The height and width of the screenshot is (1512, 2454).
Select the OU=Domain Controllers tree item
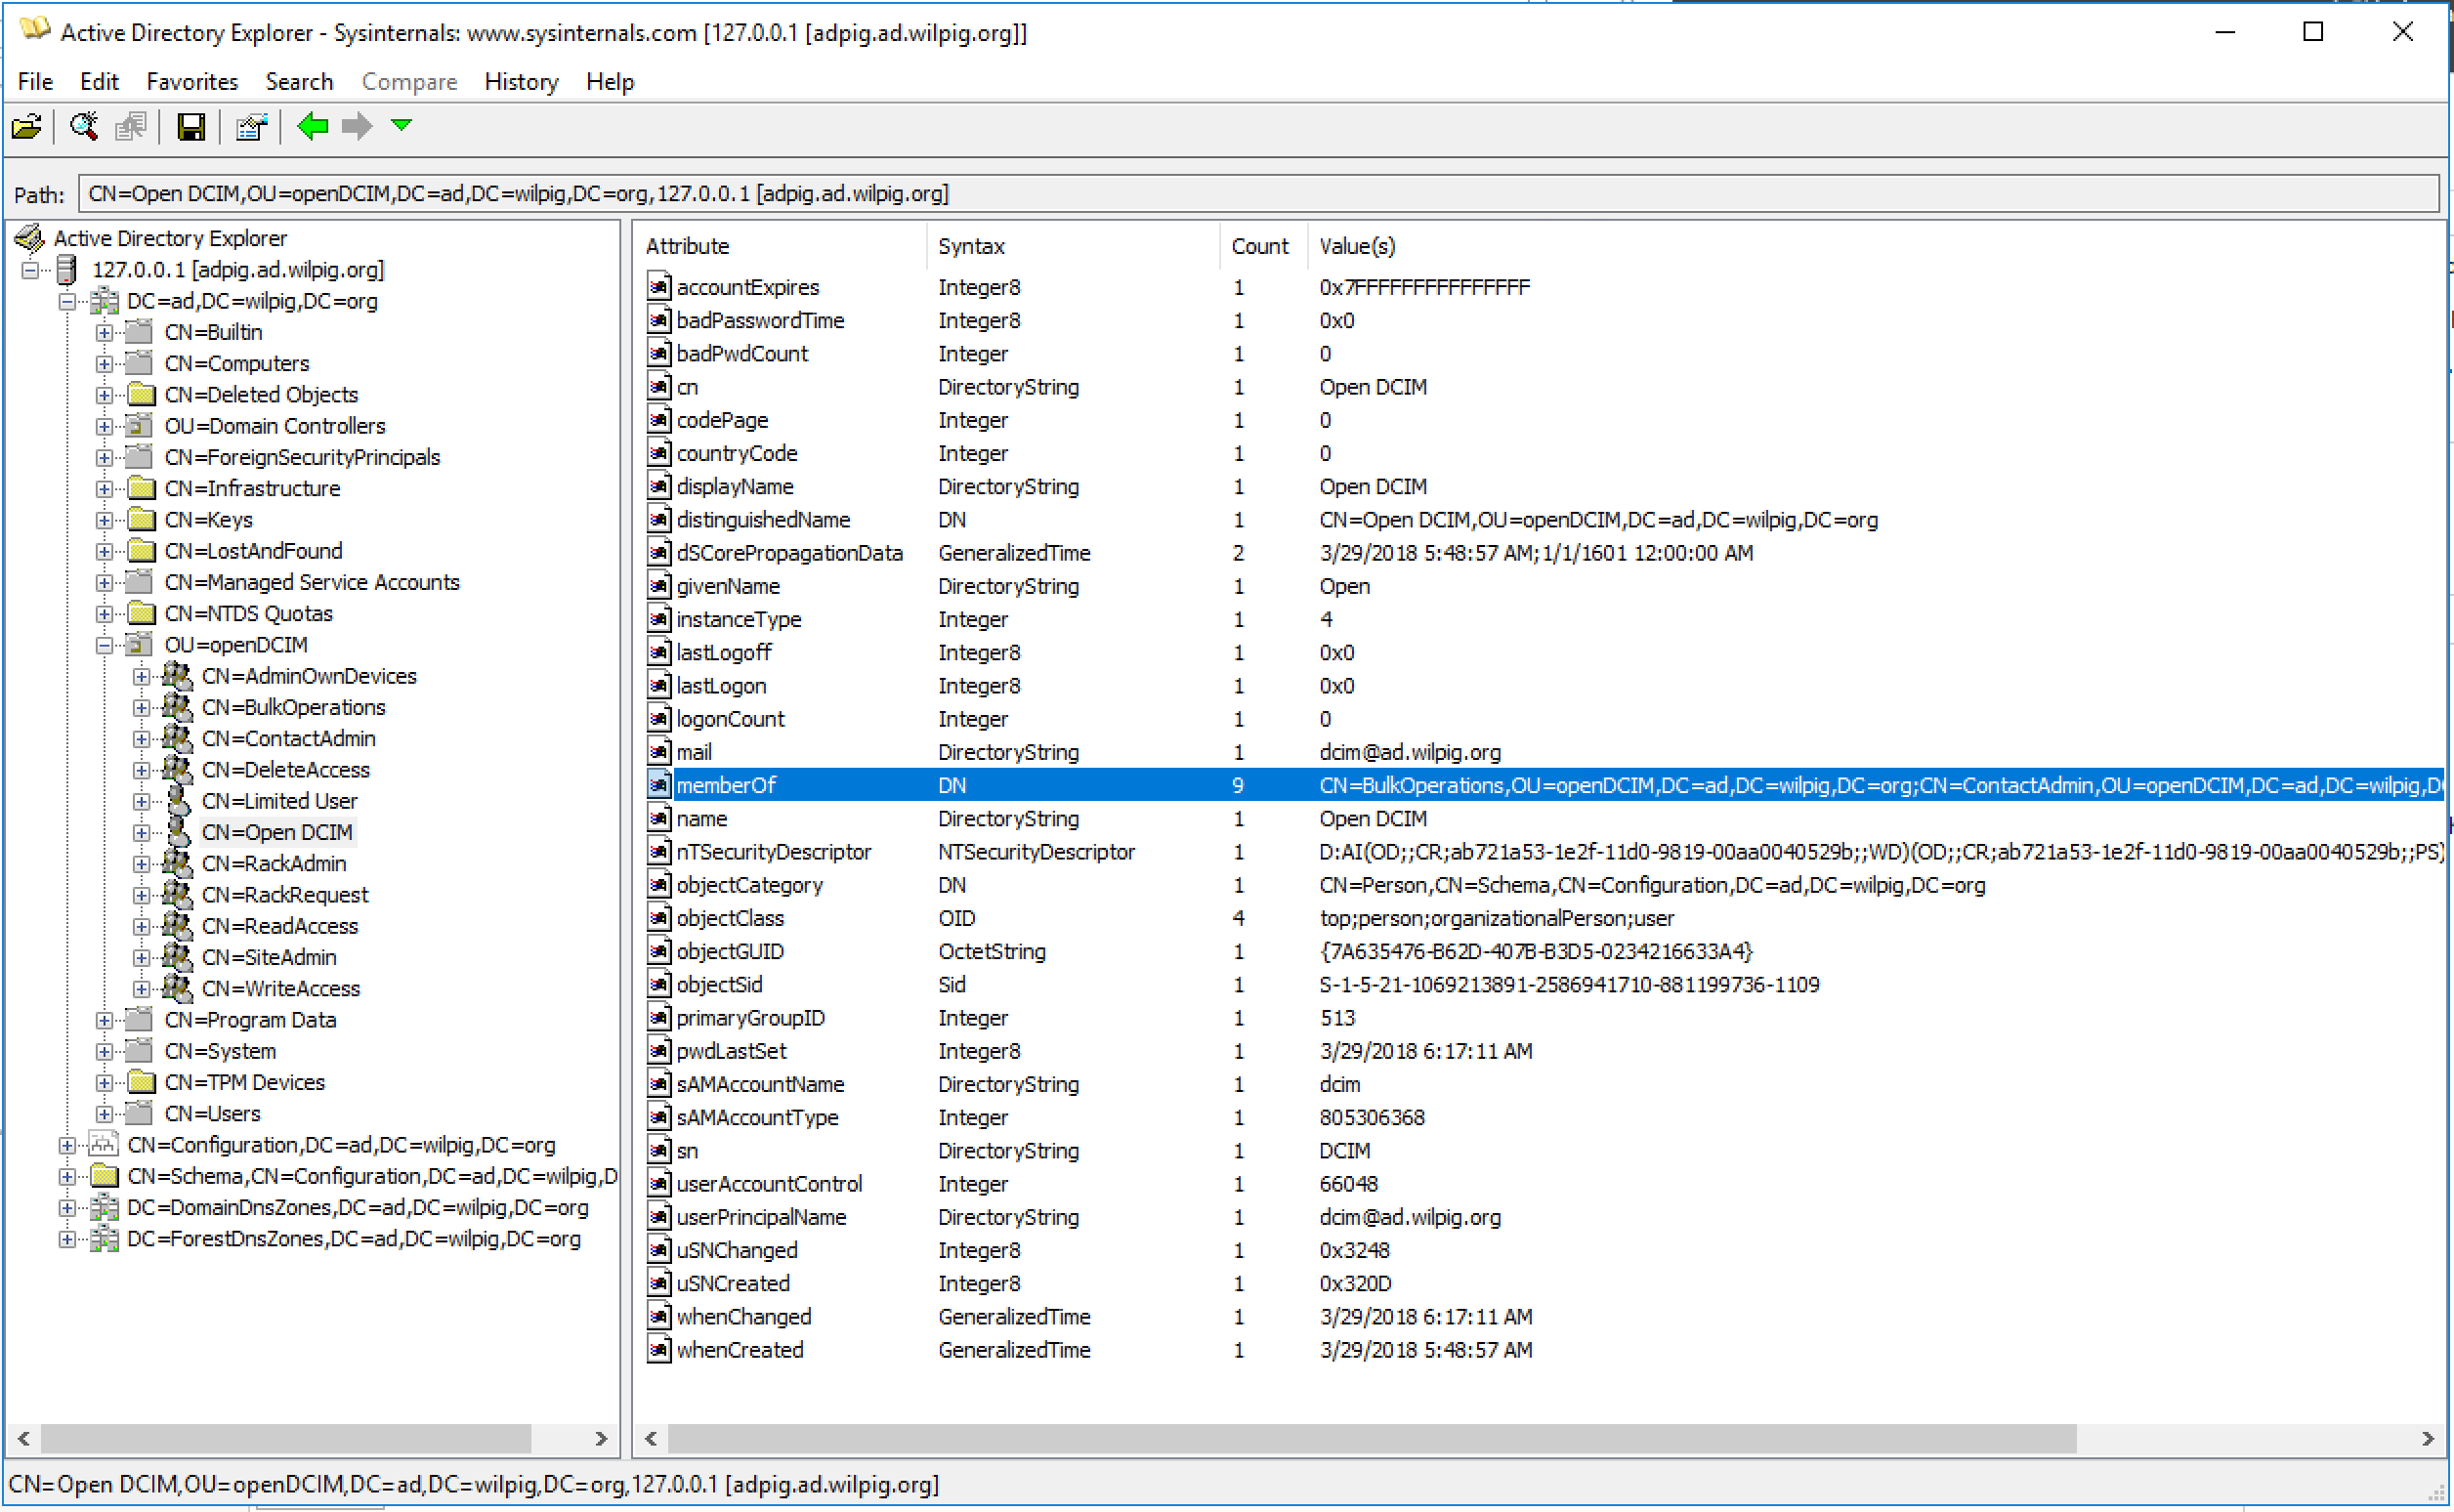coord(275,426)
